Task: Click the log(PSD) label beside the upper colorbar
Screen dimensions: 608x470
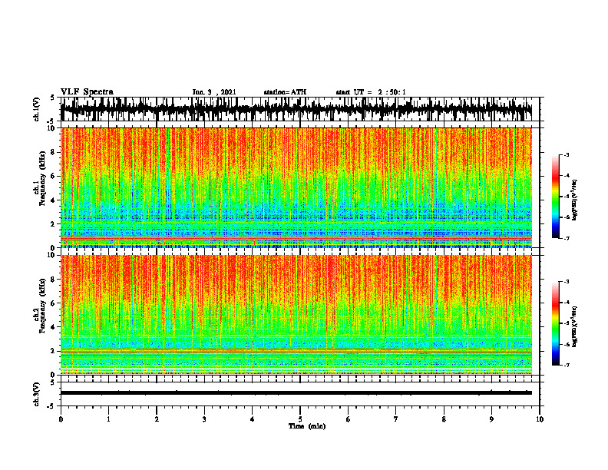Action: [x=576, y=200]
